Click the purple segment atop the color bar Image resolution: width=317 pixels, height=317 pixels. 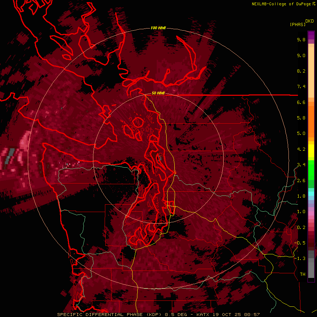click(311, 35)
